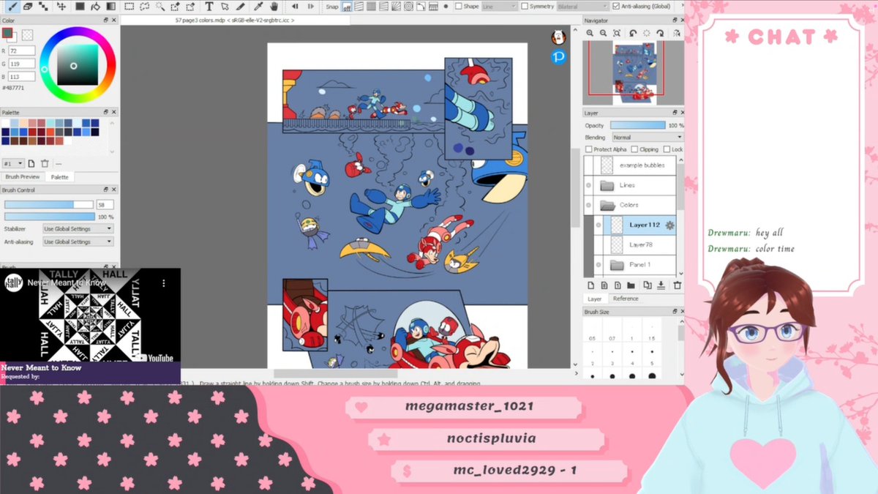Select the Hand pan tool
This screenshot has height=494, width=878.
click(274, 6)
